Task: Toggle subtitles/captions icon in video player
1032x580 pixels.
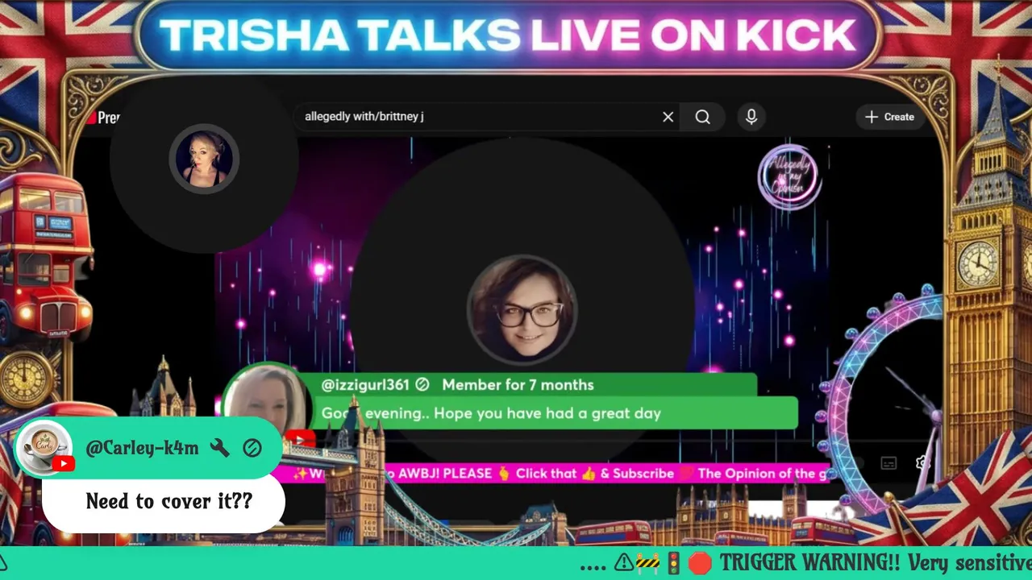Action: (888, 463)
